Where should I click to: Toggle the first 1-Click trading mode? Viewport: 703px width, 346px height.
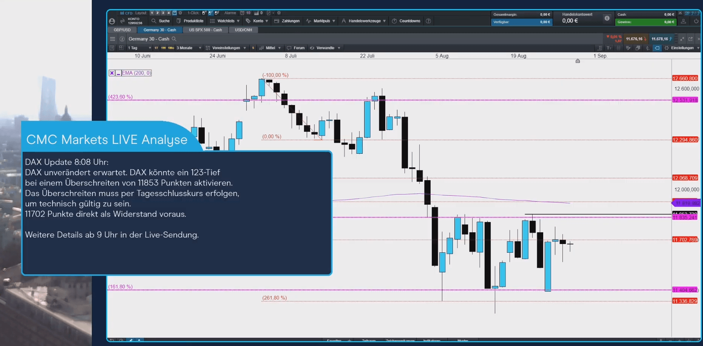pyautogui.click(x=204, y=13)
